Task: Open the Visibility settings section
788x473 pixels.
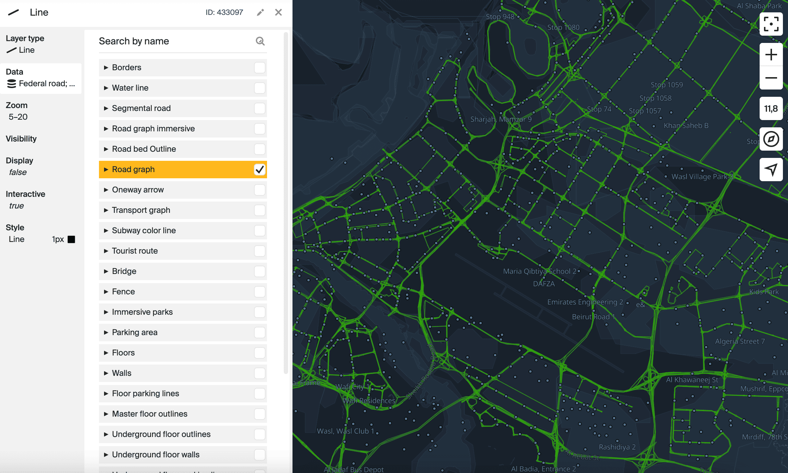Action: point(21,139)
